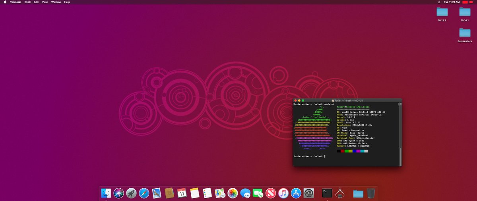
Task: Click the 'neofetch' command on first prompt line
Action: [x=329, y=104]
